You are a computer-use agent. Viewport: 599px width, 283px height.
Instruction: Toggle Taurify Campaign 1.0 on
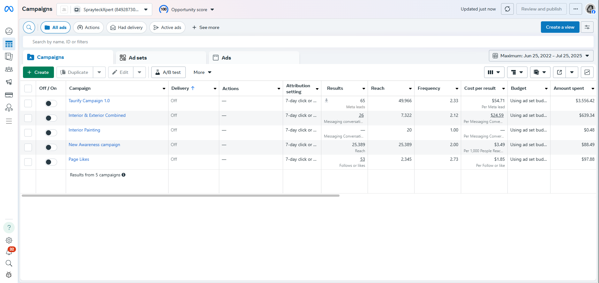51,103
